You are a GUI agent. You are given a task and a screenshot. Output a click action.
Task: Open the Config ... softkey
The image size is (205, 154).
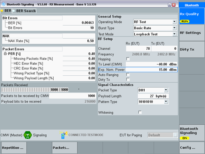click(x=192, y=148)
